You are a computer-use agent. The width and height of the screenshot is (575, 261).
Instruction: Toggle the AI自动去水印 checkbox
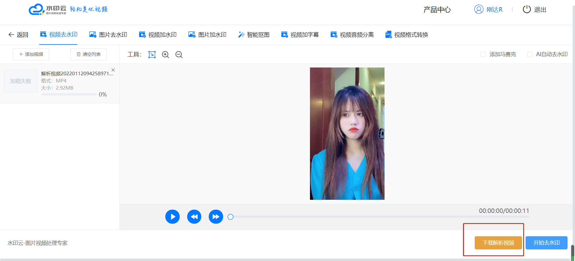pyautogui.click(x=530, y=54)
